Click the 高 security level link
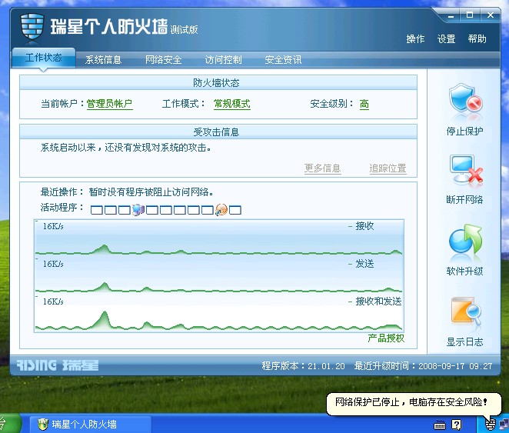 click(364, 104)
